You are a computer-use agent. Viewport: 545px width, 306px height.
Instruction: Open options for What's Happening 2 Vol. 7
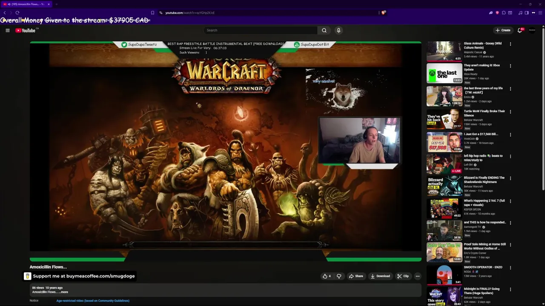tap(510, 201)
